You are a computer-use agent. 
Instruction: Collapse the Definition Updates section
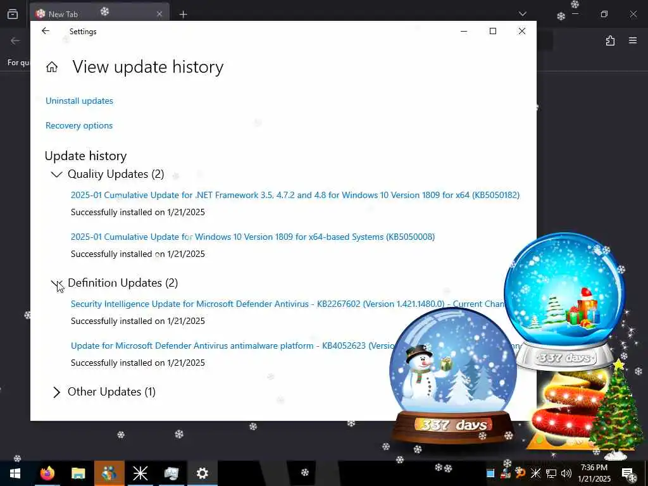pos(56,283)
